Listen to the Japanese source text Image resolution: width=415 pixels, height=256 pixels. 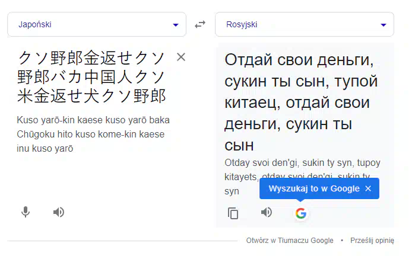pos(59,212)
